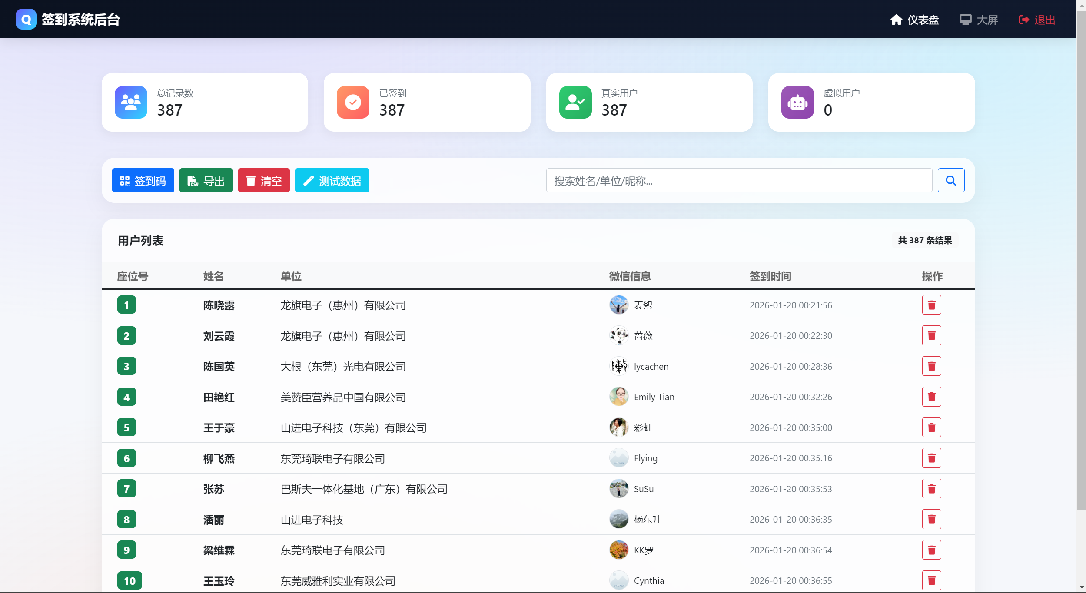Delete the row for 刘云霞
This screenshot has height=593, width=1086.
[x=931, y=335]
